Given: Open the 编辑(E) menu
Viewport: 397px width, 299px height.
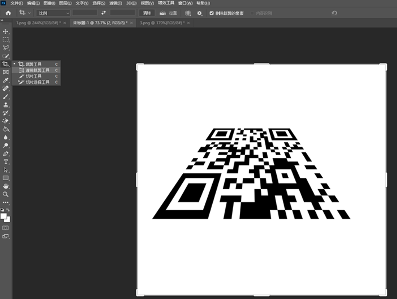Looking at the screenshot, I should point(33,3).
